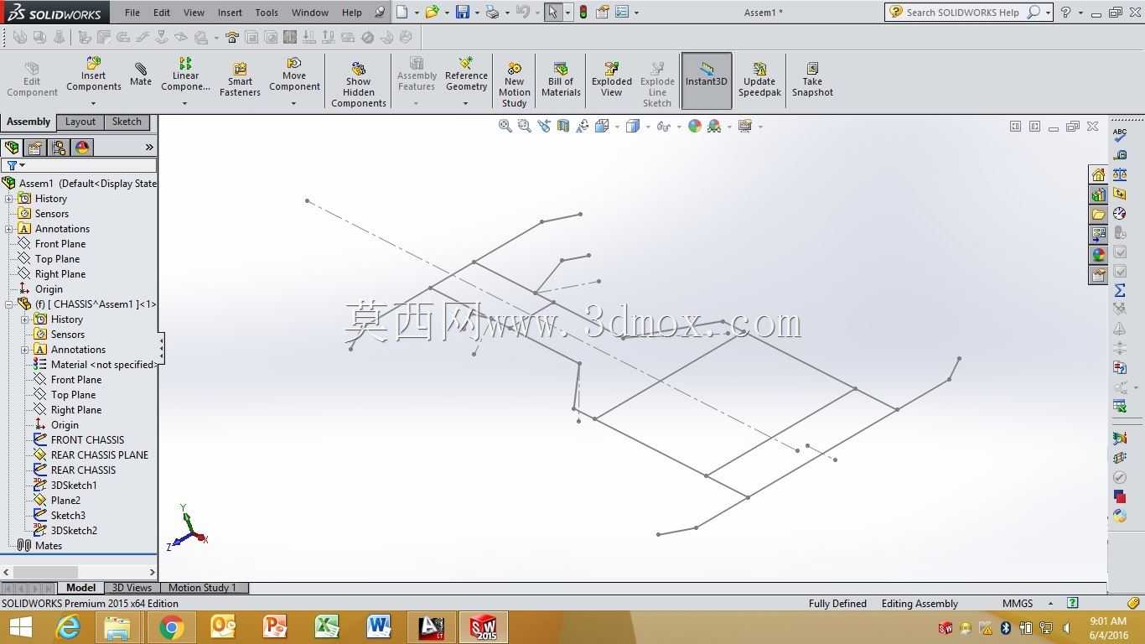
Task: Pin the menu bar with the pushpin
Action: tap(380, 13)
